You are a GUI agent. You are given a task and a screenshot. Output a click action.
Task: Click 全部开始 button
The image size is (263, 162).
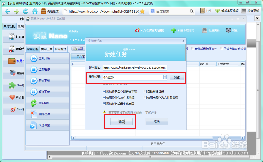47,58
